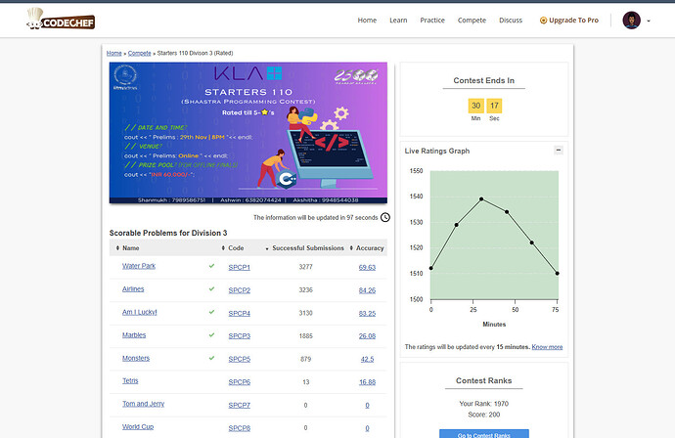
Task: Open the Airlines problem
Action: click(133, 288)
